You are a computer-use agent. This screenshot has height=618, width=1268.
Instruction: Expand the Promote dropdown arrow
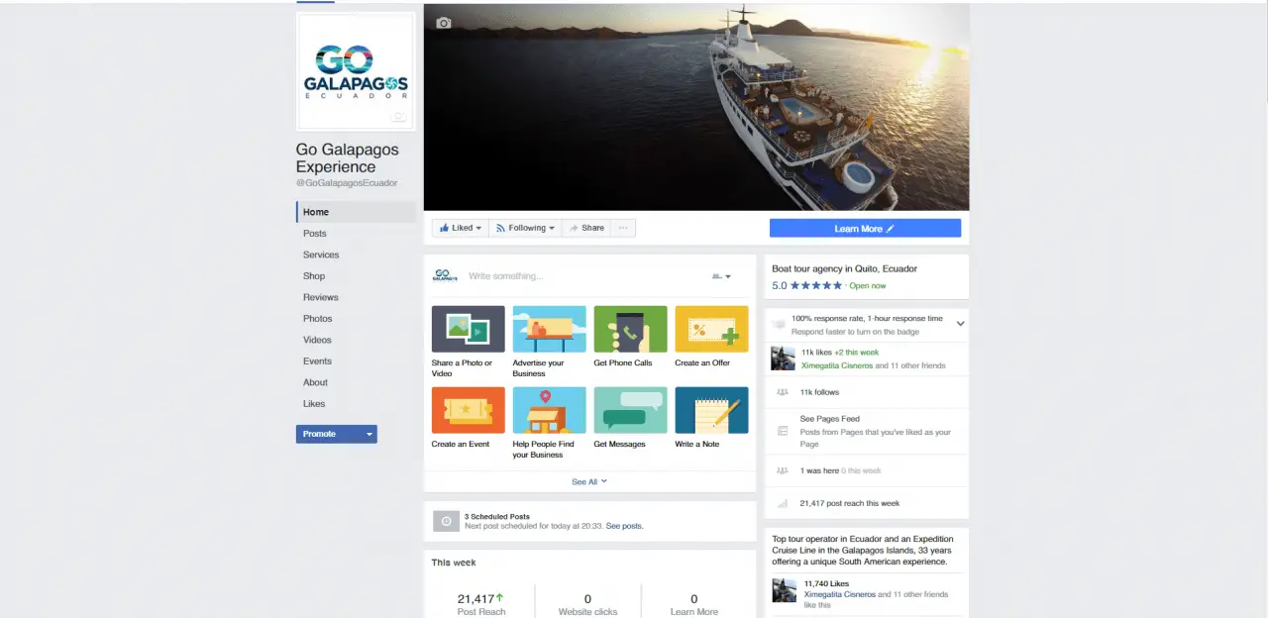(370, 434)
